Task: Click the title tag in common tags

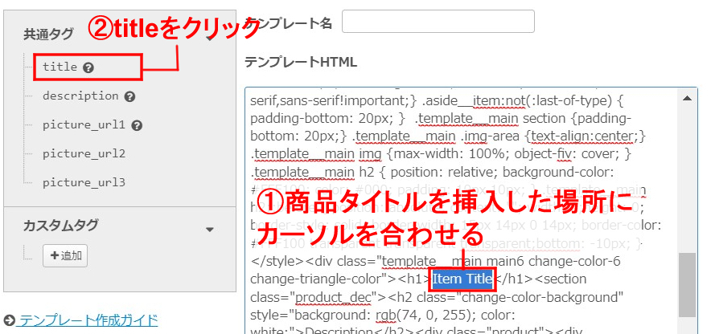Action: click(x=60, y=67)
